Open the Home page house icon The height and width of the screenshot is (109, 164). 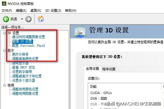click(41, 19)
